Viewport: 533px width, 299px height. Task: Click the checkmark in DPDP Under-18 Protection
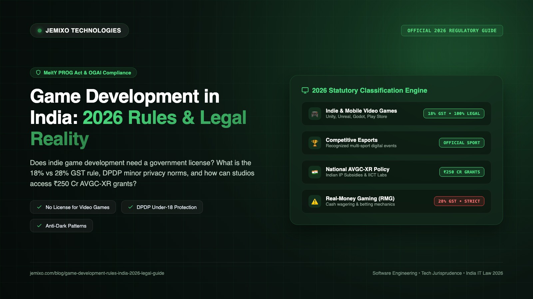[x=131, y=207]
